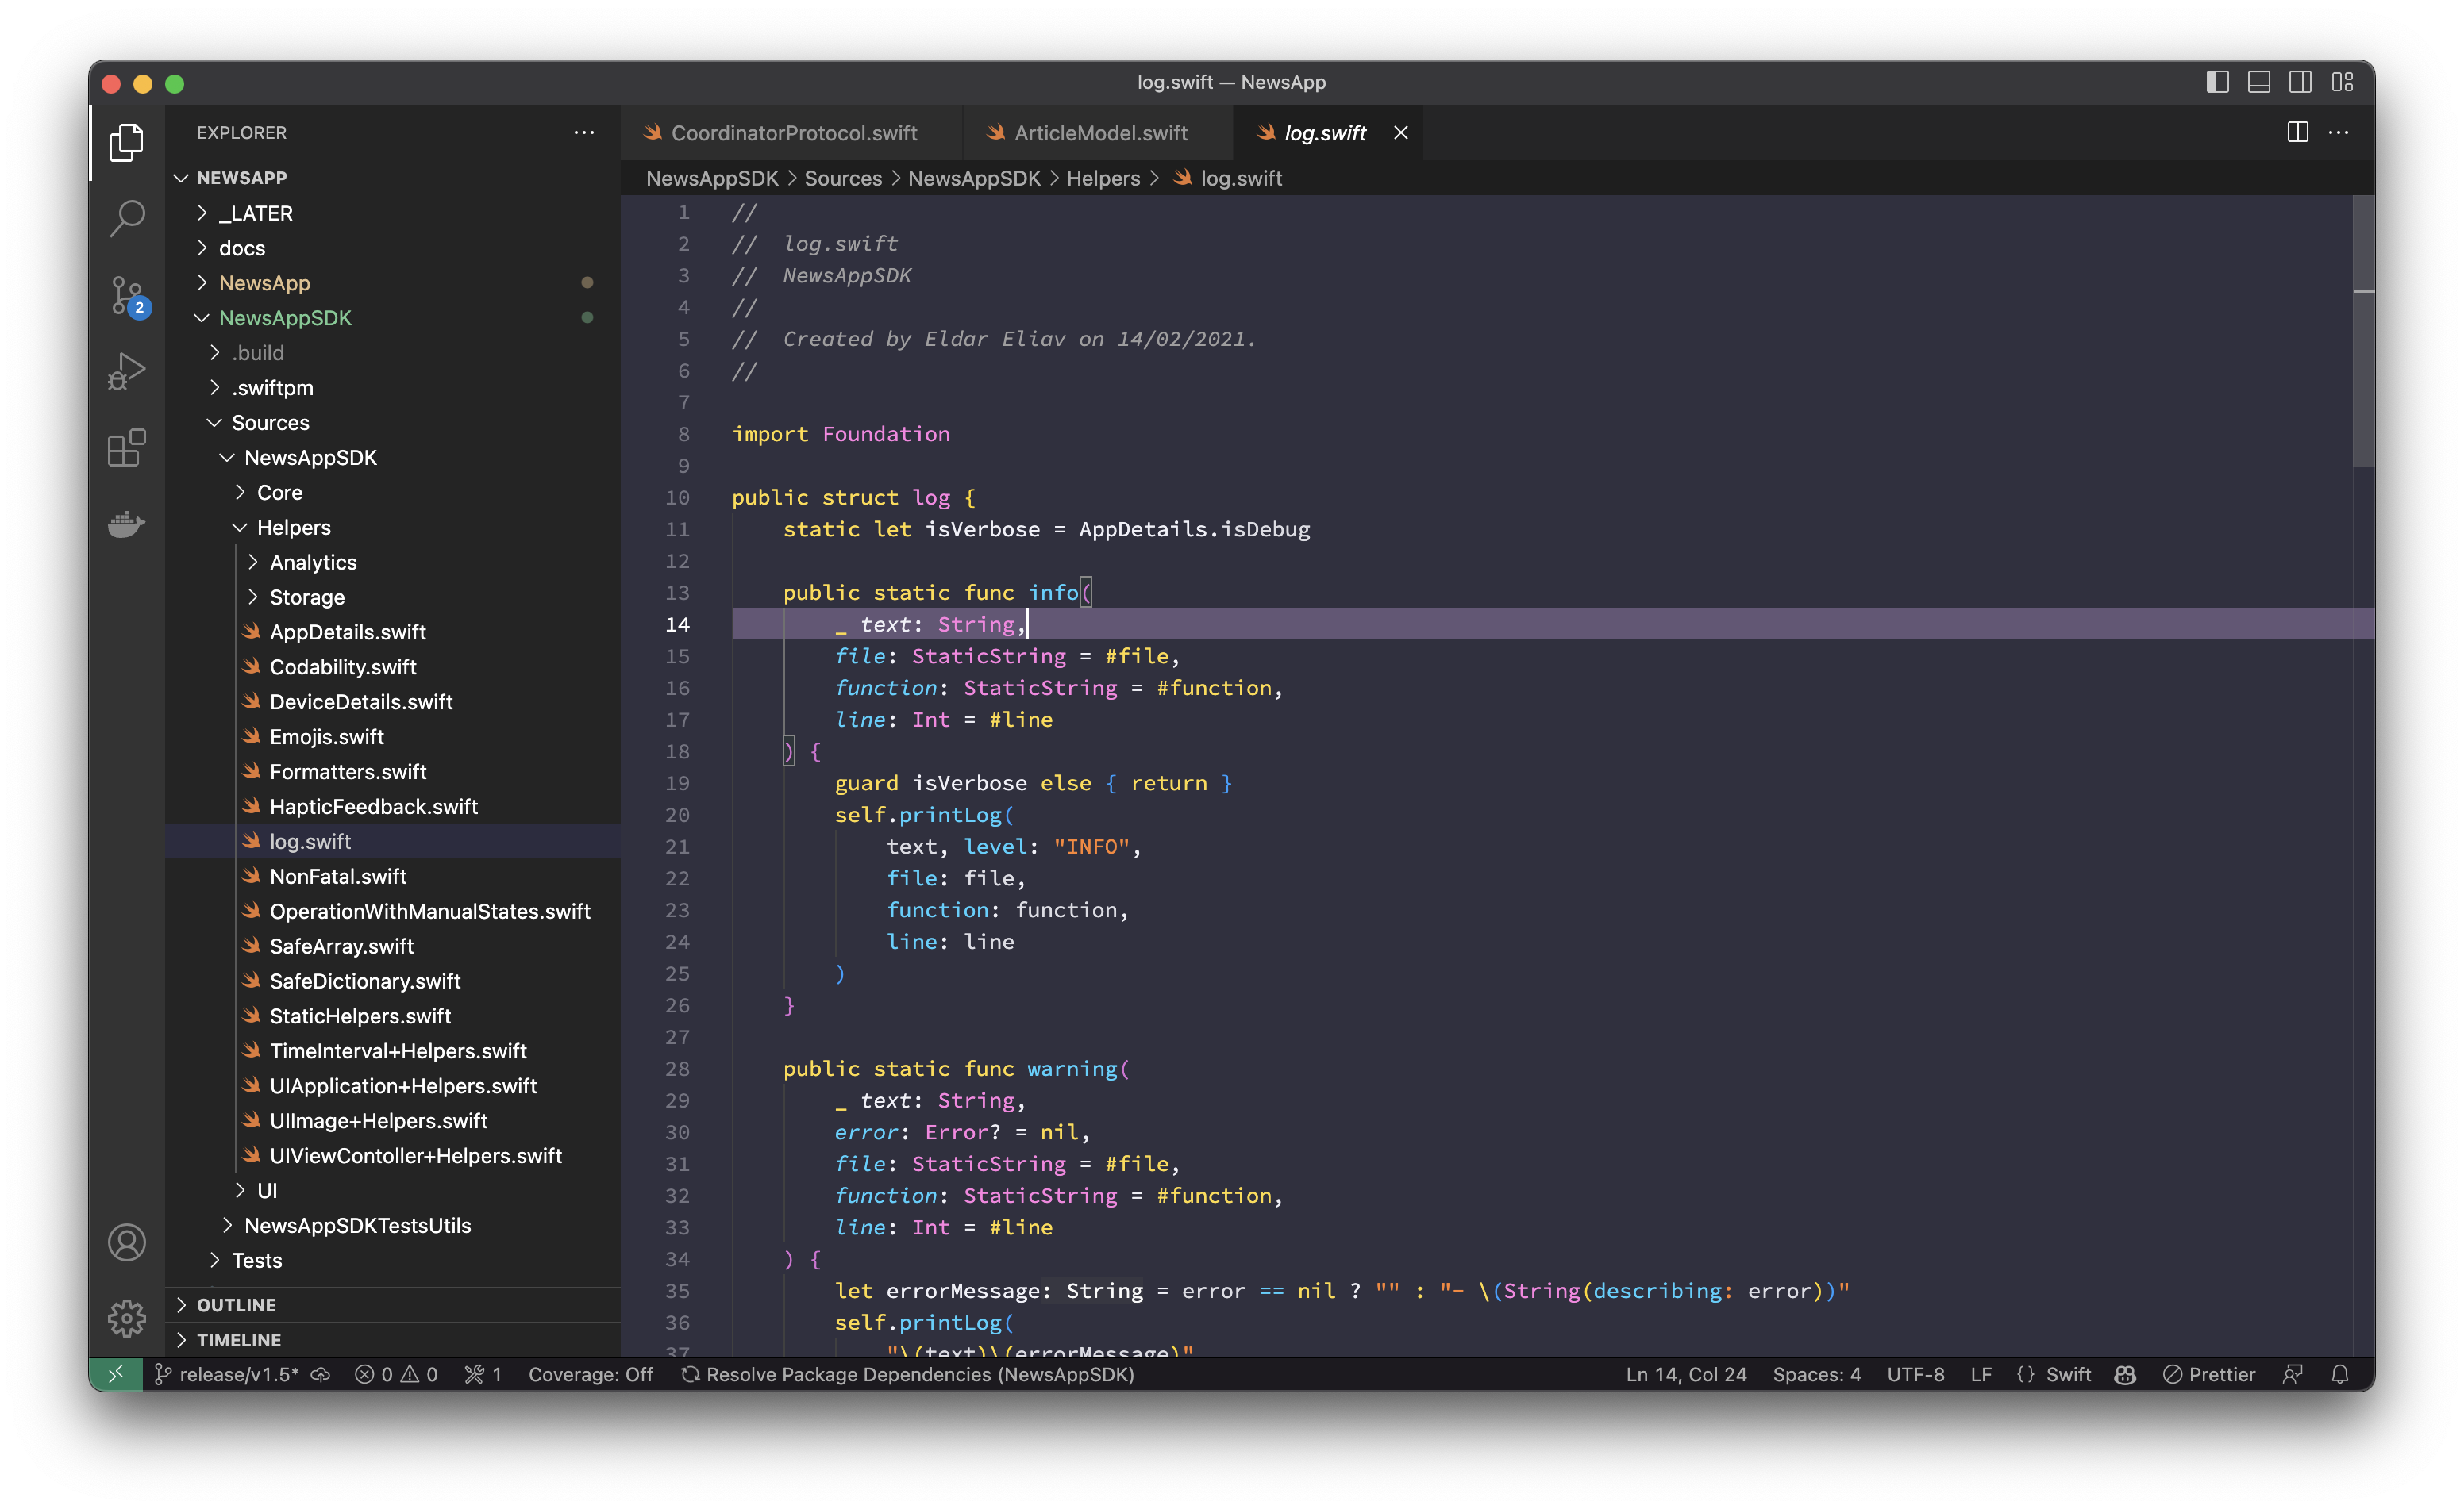Open SafeDictionary.swift file
Viewport: 2464px width, 1509px height.
click(x=393, y=981)
